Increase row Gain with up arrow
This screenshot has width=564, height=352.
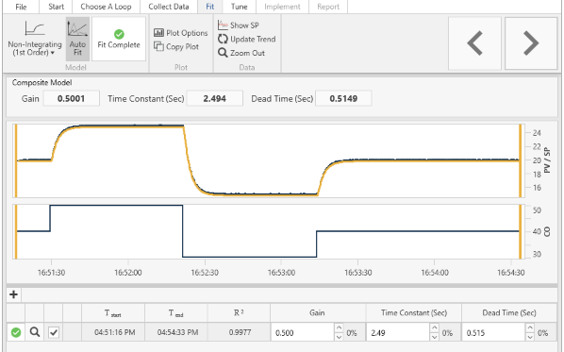point(339,327)
